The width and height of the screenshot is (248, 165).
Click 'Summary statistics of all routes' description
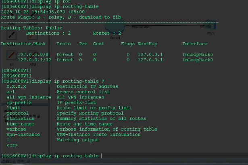pyautogui.click(x=101, y=119)
